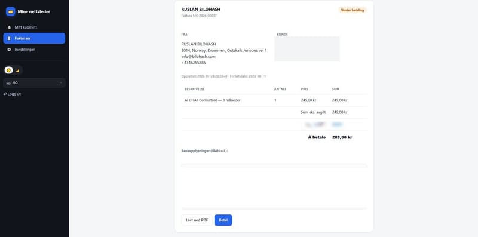The height and width of the screenshot is (237, 478).
Task: Click the document icon beside Fakturaer
Action: point(9,38)
